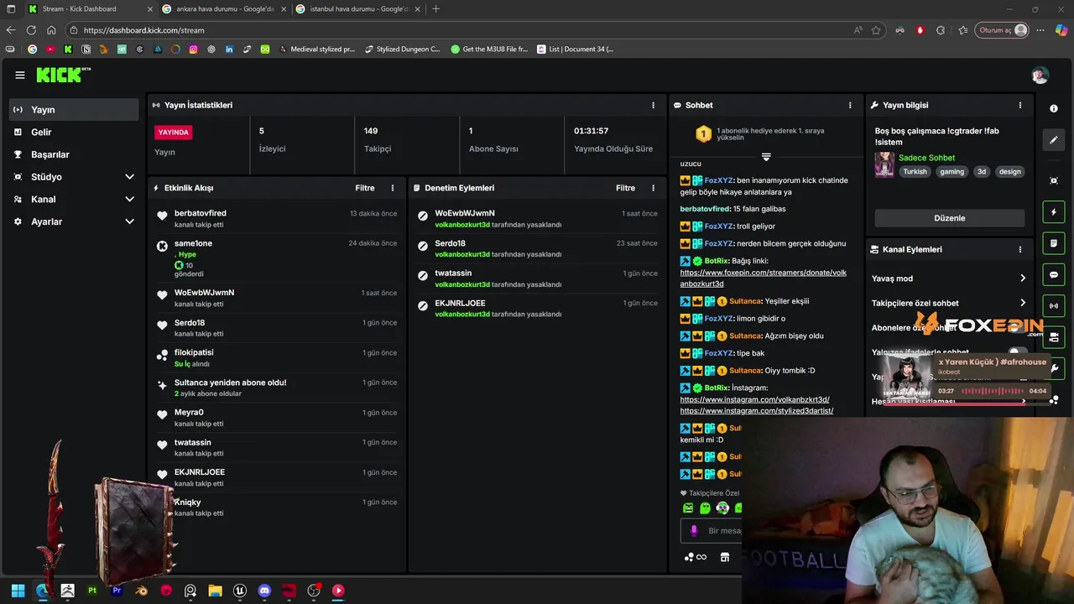Open the volkanbzkrt3d Instagram link

tap(754, 399)
